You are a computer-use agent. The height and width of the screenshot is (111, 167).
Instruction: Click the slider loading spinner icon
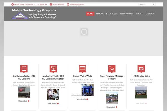84,32
